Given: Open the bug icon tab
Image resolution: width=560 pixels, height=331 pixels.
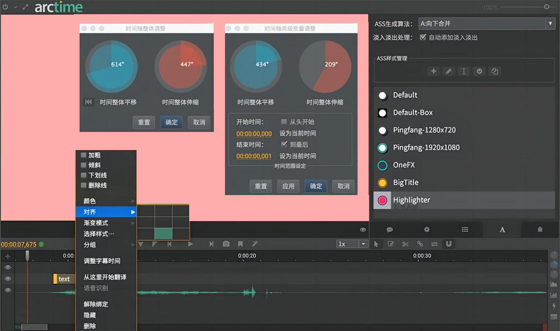Looking at the screenshot, I should pyautogui.click(x=540, y=229).
